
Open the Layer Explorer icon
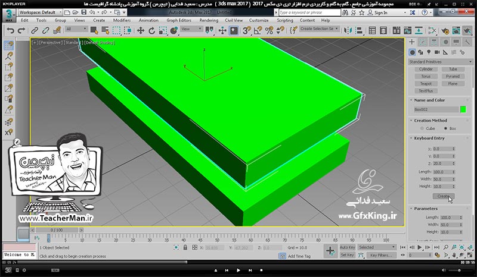pos(383,30)
